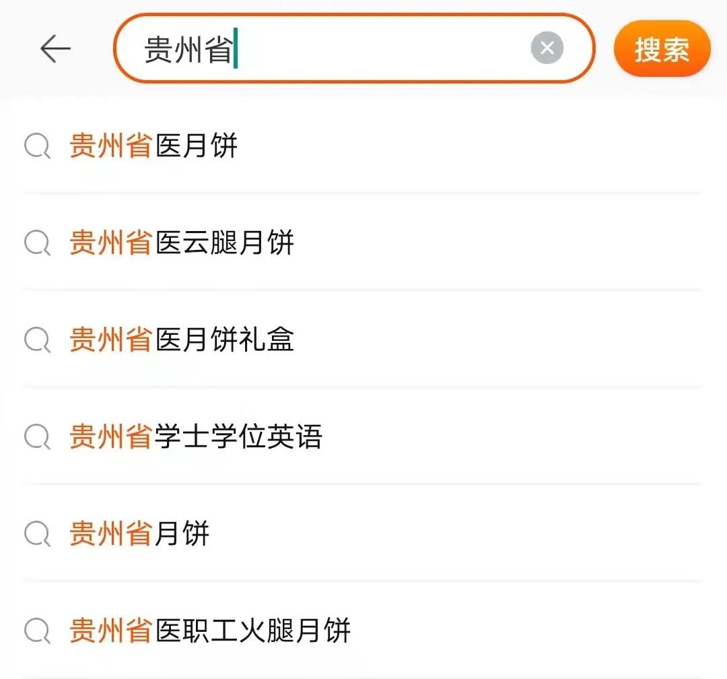Click the magnifier icon beside 贵州省月饼

point(38,534)
